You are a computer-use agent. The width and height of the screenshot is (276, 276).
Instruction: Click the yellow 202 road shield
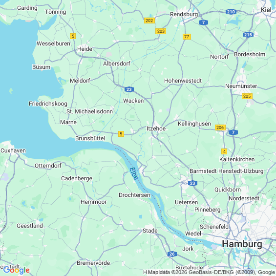(x=149, y=21)
